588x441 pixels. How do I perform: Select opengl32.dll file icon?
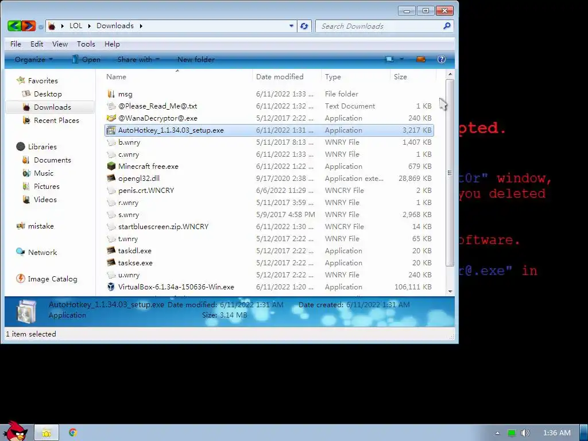(x=111, y=178)
